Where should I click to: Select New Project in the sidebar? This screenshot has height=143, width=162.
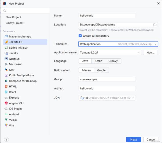[x=13, y=17]
